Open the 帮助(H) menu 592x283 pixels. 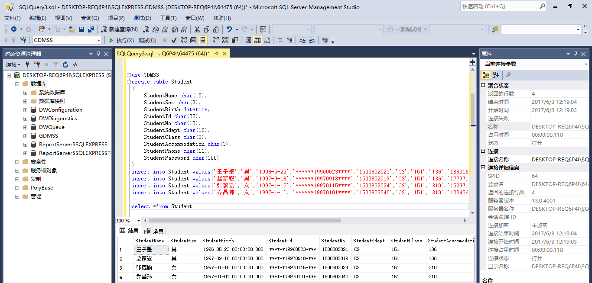[222, 18]
